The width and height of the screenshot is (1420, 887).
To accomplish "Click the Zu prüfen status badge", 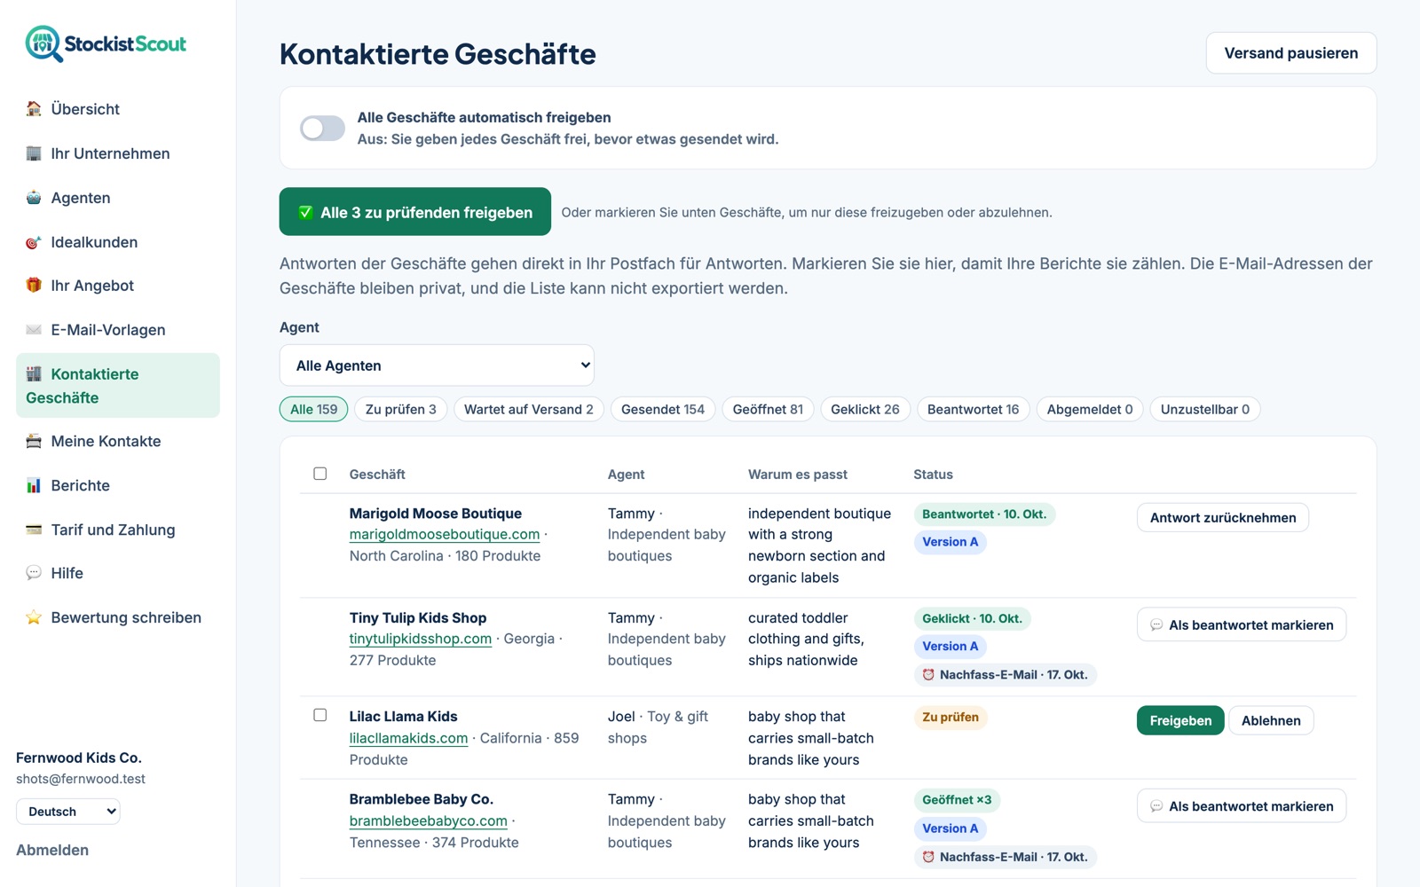I will pyautogui.click(x=951, y=718).
